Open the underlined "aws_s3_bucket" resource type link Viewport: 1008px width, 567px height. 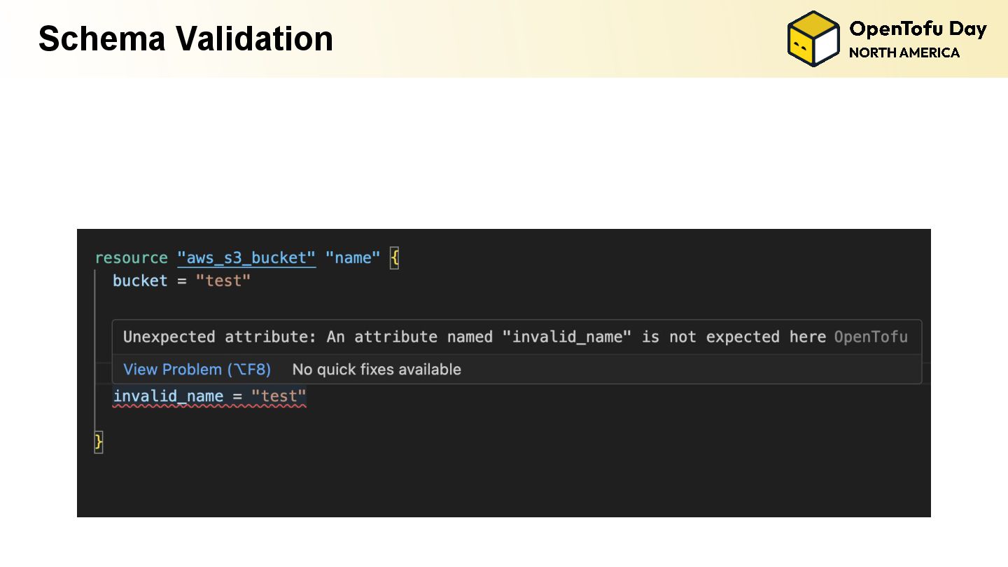pyautogui.click(x=246, y=258)
